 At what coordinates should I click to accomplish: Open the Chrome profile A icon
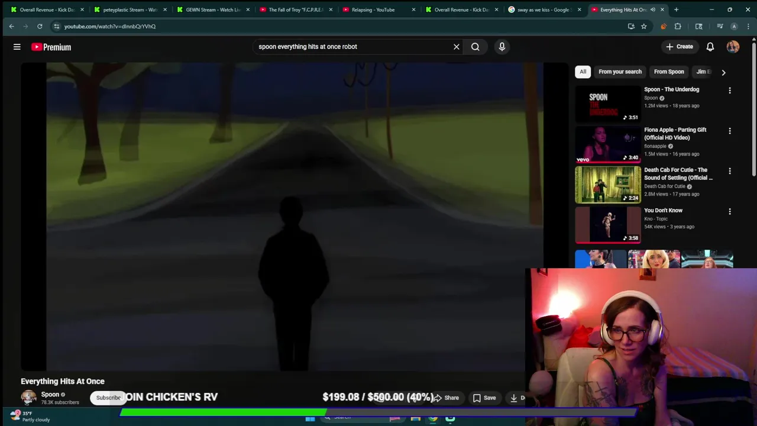[734, 26]
